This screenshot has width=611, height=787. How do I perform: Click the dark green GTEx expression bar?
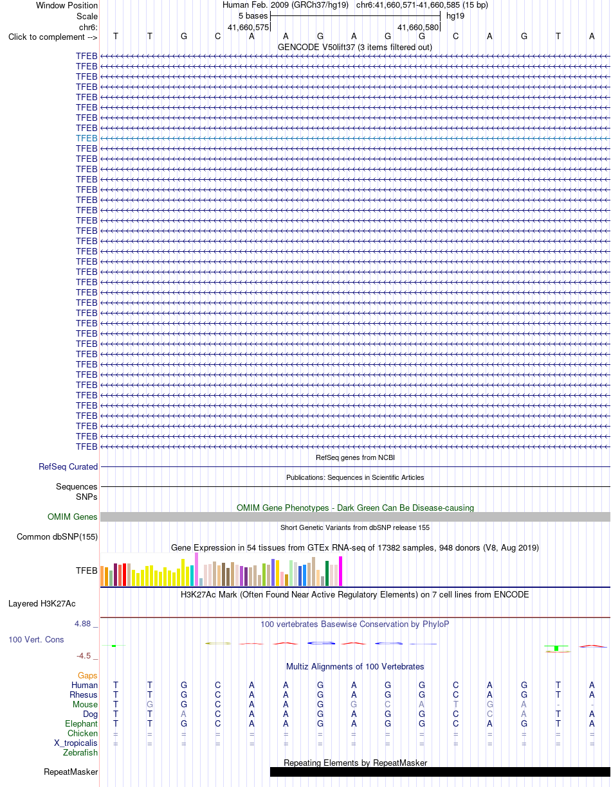[x=327, y=573]
